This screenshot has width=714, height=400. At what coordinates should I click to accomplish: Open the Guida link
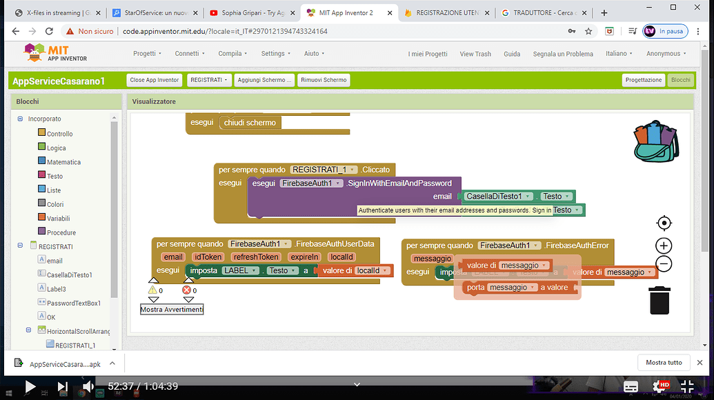click(x=512, y=54)
